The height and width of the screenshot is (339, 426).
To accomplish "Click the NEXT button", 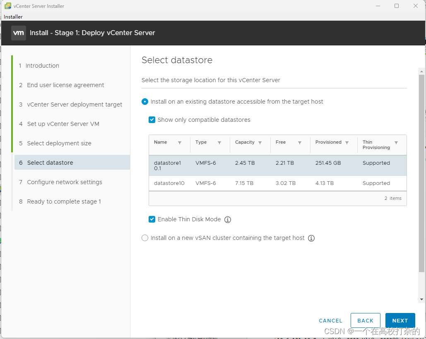I will [400, 320].
